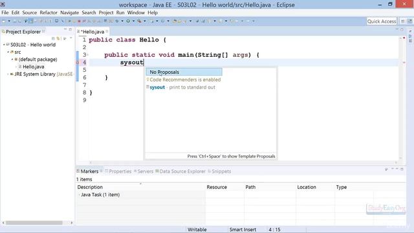414x233 pixels.
Task: Click the green Run toolbar icon
Action: point(128,21)
